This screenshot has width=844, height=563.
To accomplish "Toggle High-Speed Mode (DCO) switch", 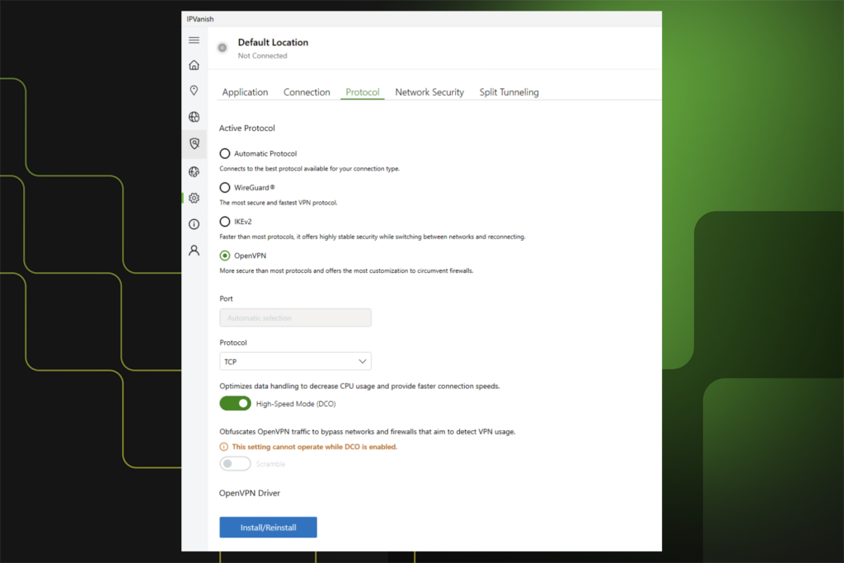I will [235, 403].
